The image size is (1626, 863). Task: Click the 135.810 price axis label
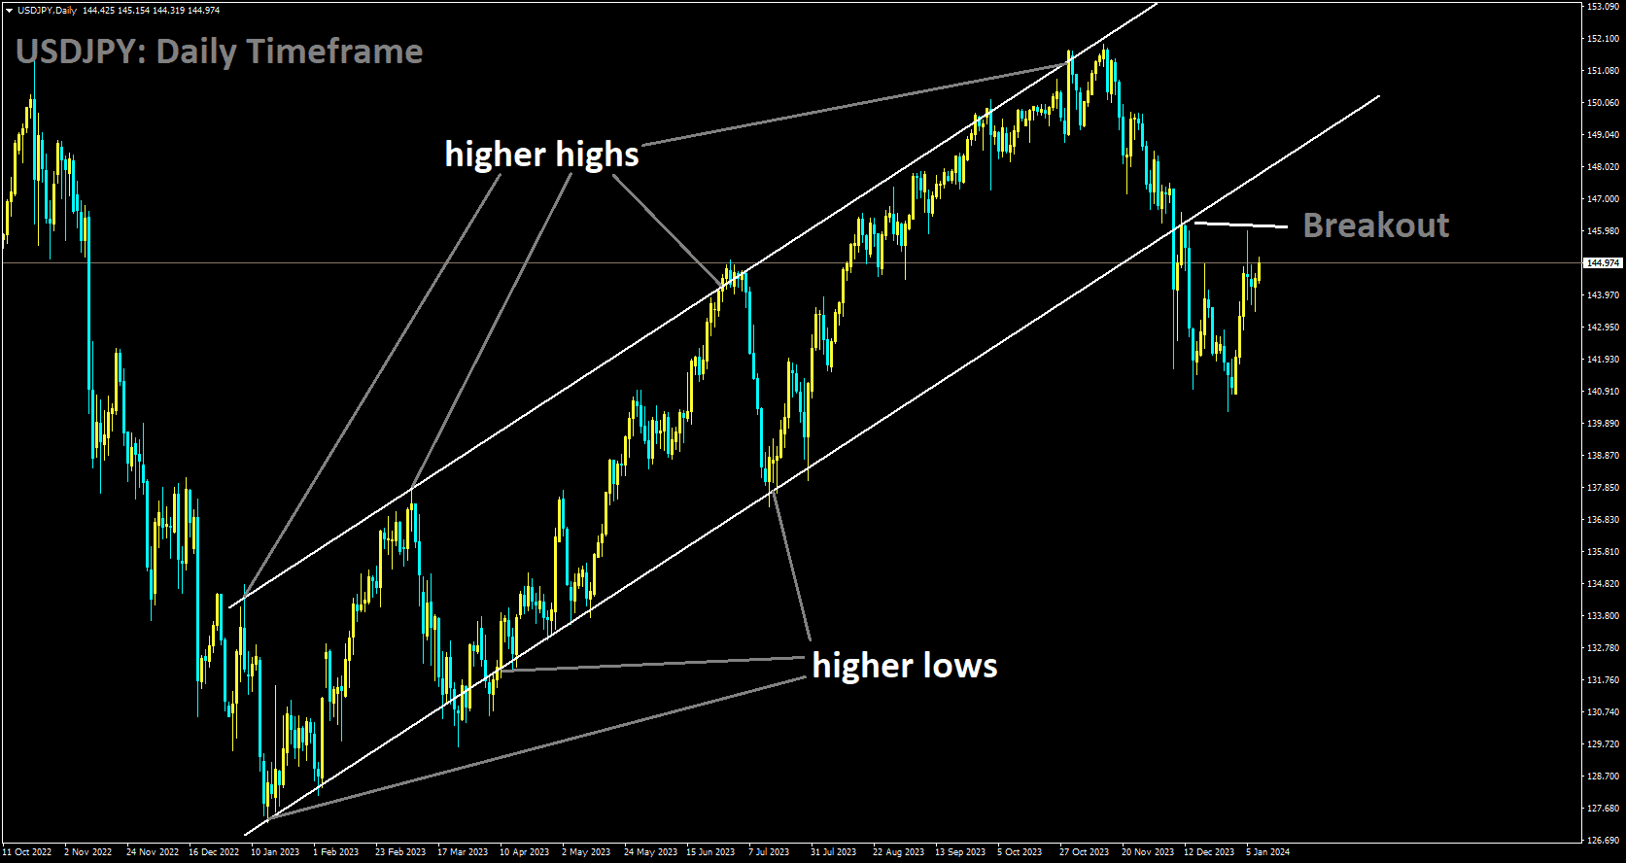1603,552
